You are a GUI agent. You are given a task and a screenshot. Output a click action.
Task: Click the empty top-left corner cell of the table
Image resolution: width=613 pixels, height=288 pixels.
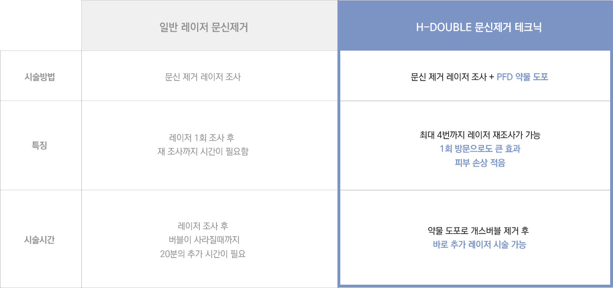pyautogui.click(x=41, y=25)
